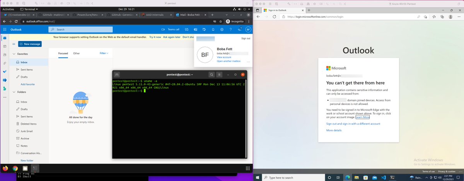464x181 pixels.
Task: Click More details link
Action: [334, 130]
